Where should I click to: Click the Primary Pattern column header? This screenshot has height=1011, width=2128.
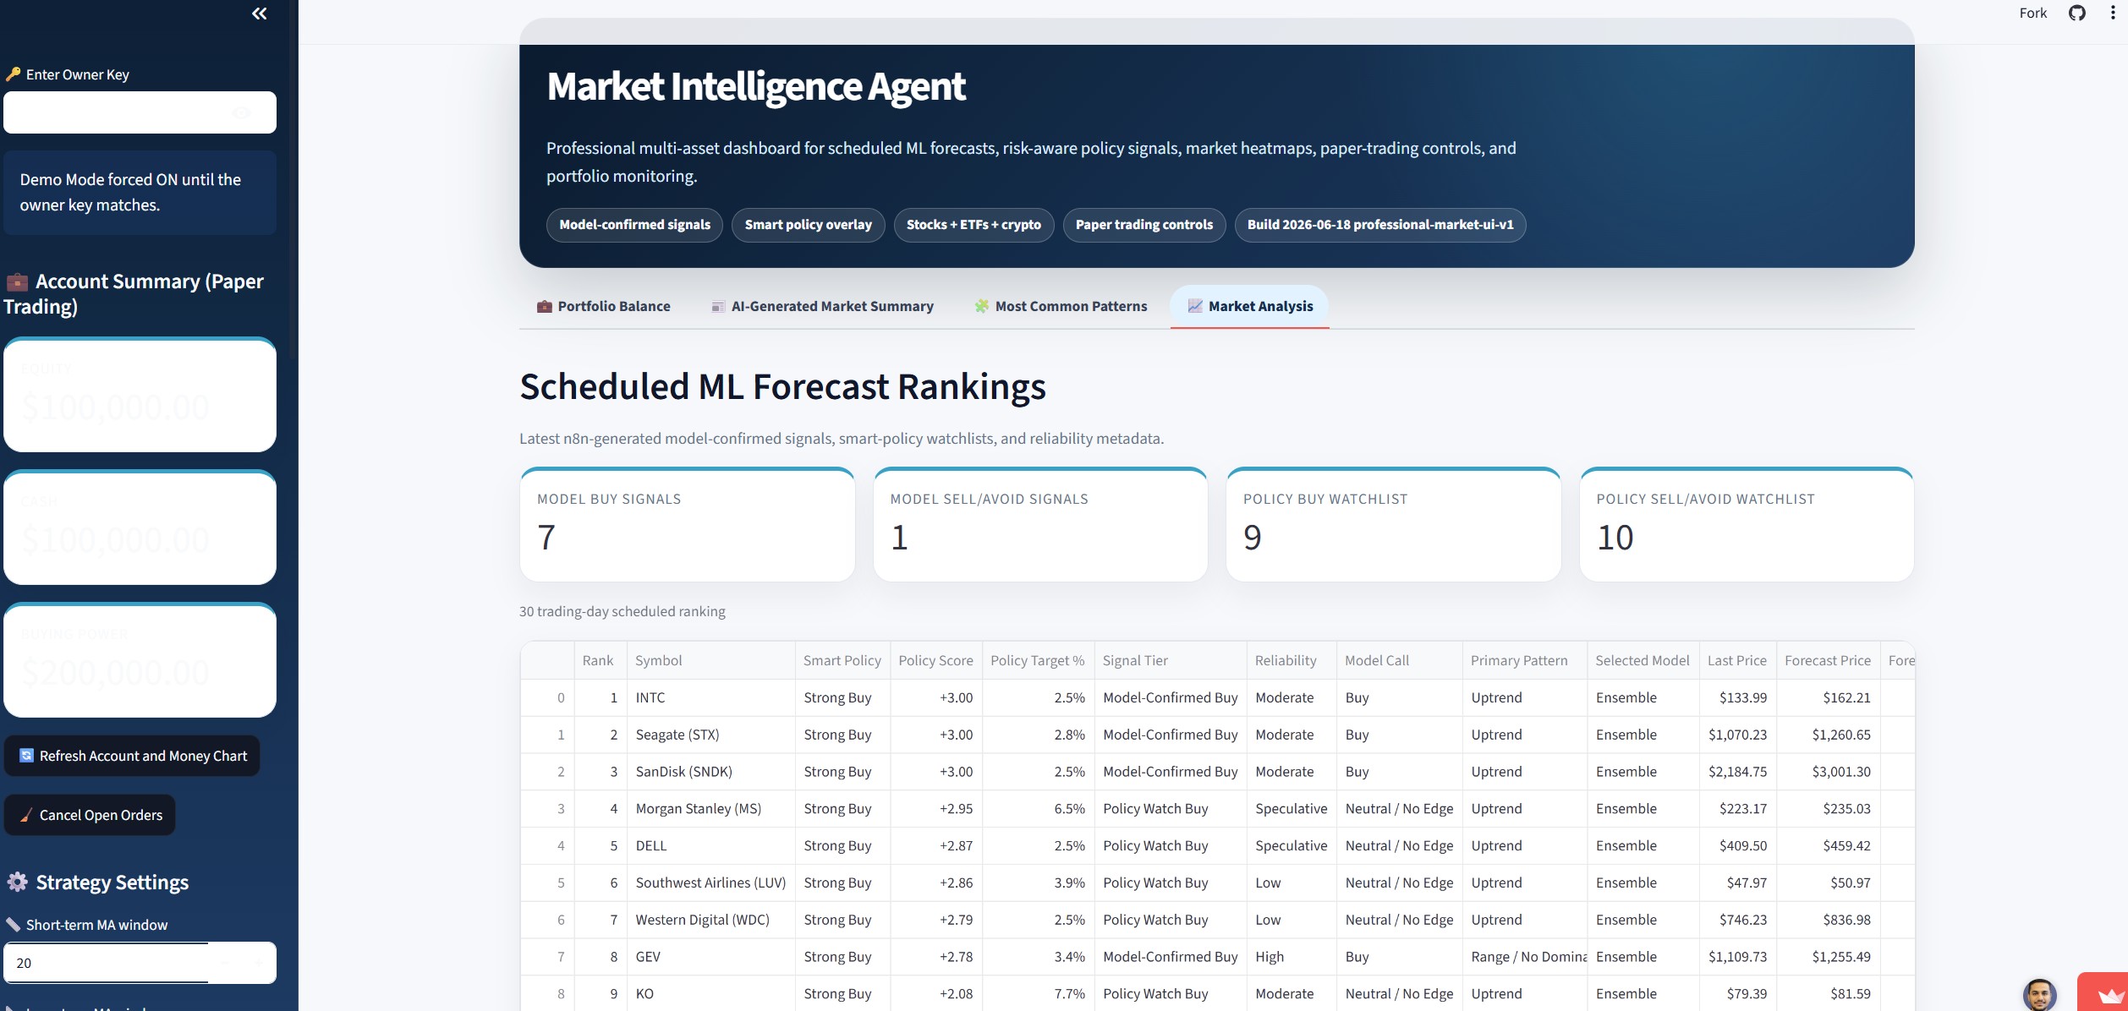[1524, 661]
